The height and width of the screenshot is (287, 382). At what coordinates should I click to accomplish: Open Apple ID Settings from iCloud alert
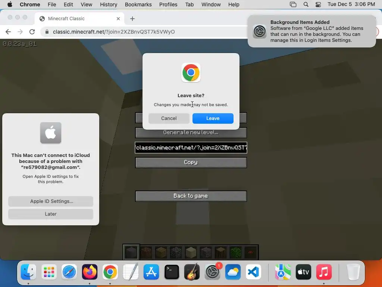tap(51, 201)
